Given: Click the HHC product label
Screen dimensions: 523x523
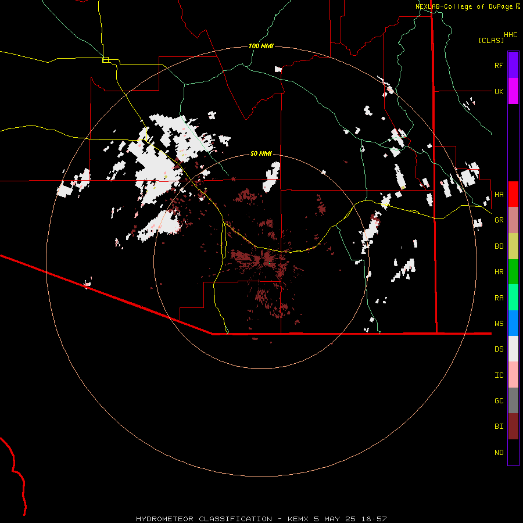Looking at the screenshot, I should coord(510,35).
